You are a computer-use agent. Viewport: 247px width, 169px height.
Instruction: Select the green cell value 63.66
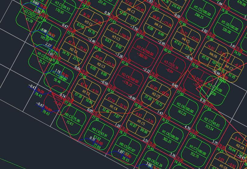(x=80, y=25)
